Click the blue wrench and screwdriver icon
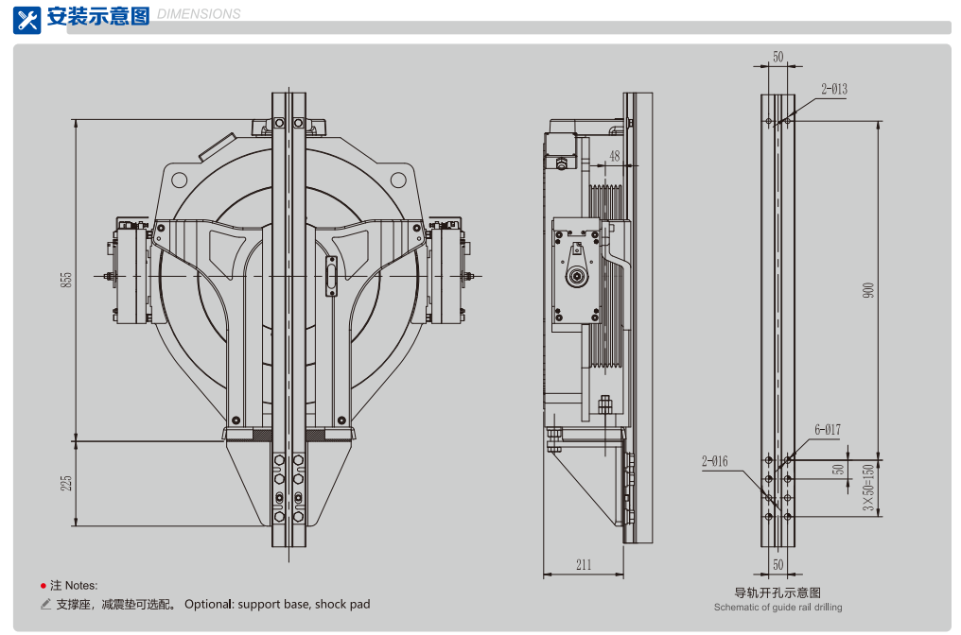 coord(26,18)
